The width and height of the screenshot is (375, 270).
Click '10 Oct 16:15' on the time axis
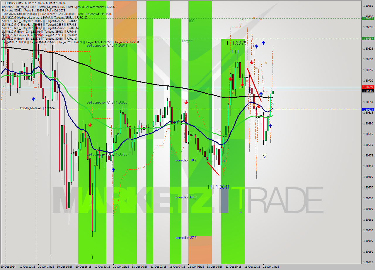65,267
